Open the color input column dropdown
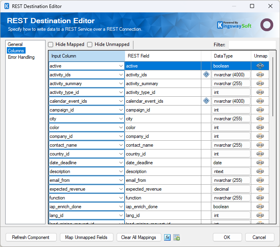 click(121, 127)
